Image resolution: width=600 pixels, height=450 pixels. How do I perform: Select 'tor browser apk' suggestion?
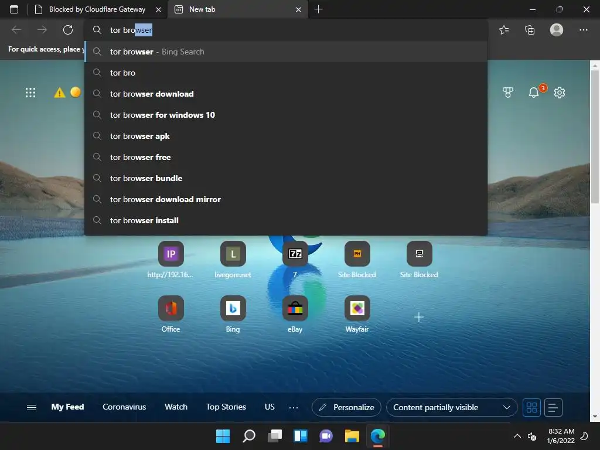pyautogui.click(x=286, y=136)
